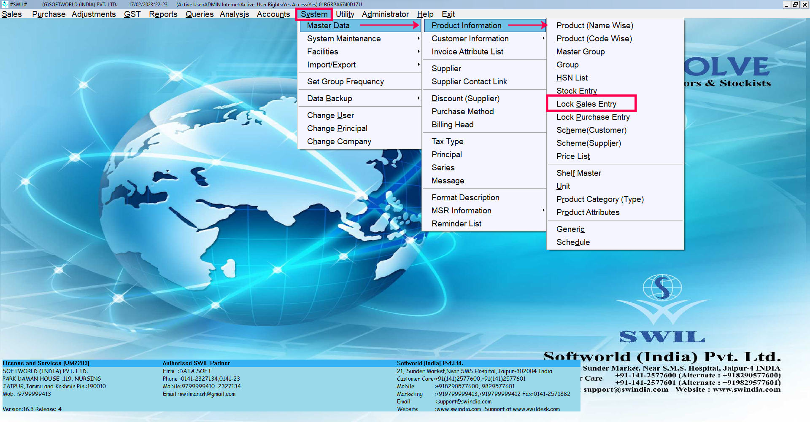Screen dimensions: 810x422
Task: Open the Help menu
Action: [x=425, y=14]
